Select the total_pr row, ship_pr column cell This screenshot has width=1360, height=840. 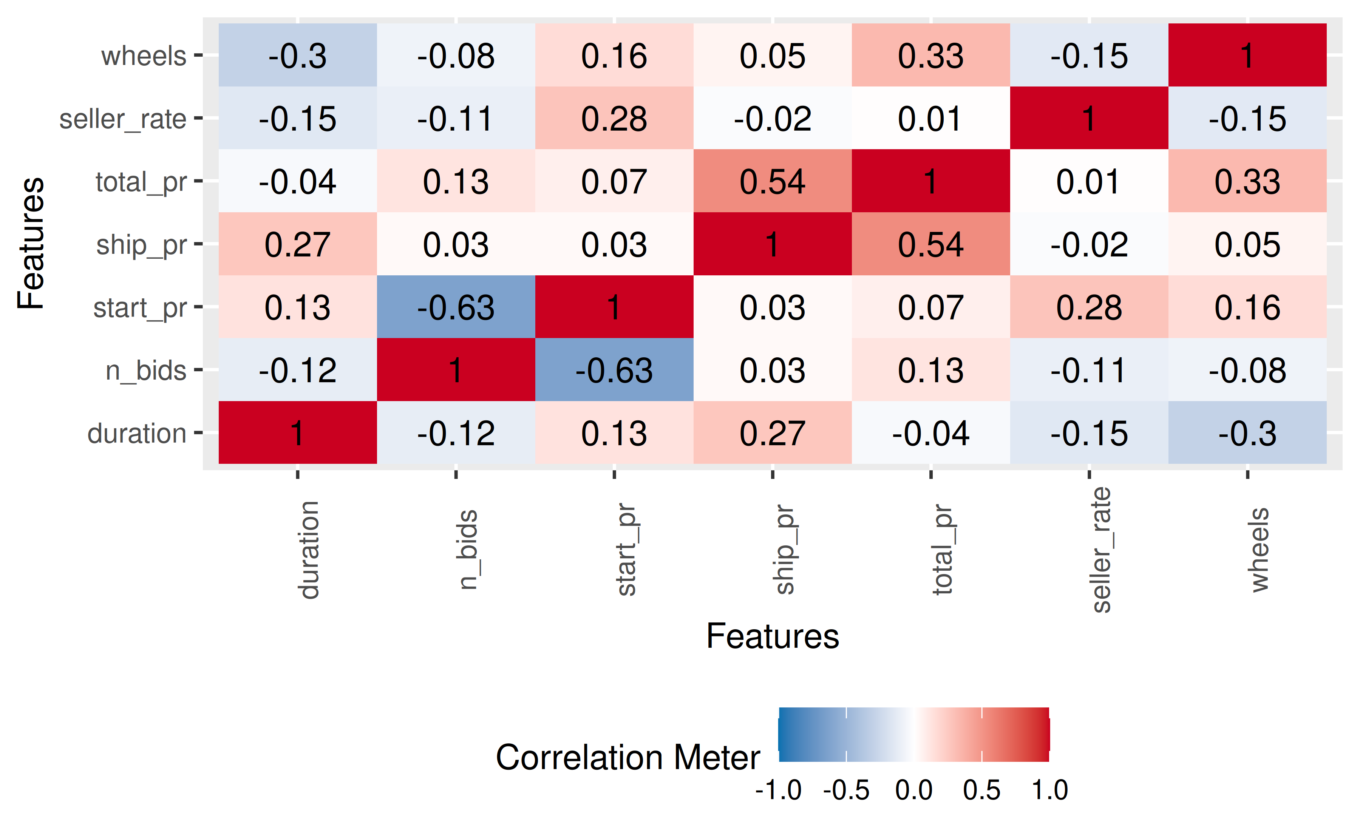coord(772,181)
